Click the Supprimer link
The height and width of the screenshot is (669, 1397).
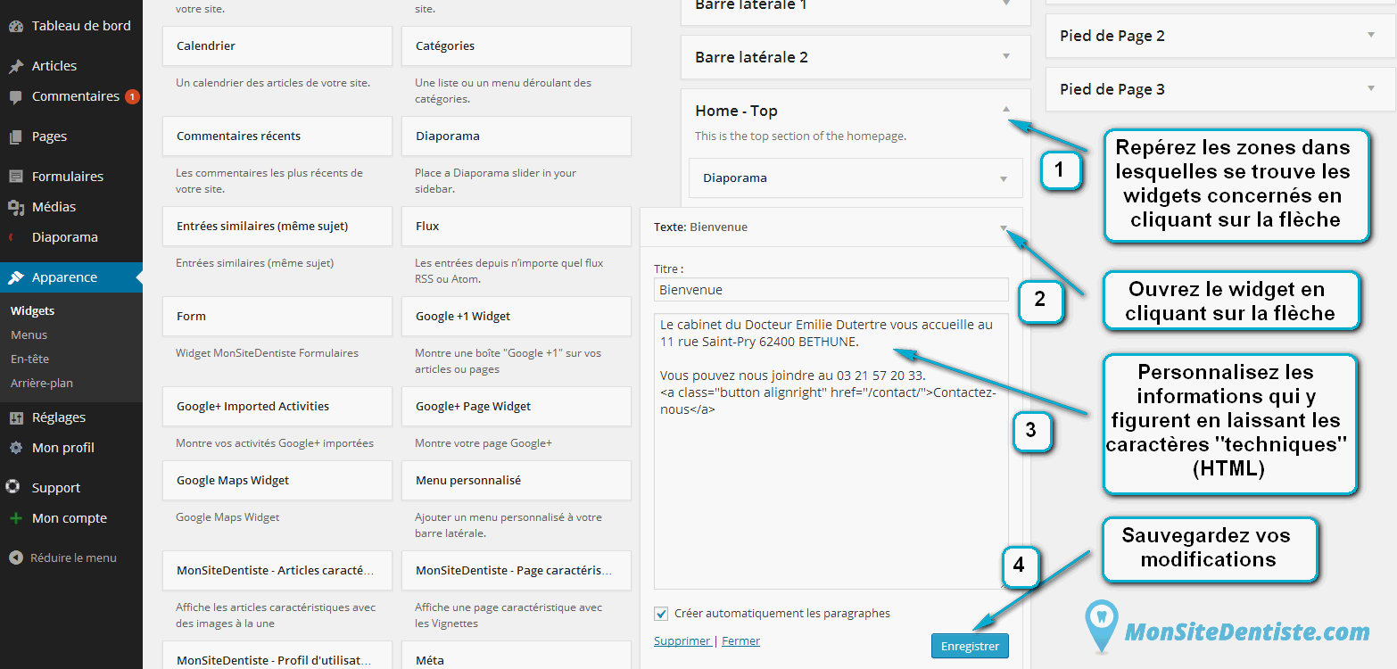click(x=682, y=641)
